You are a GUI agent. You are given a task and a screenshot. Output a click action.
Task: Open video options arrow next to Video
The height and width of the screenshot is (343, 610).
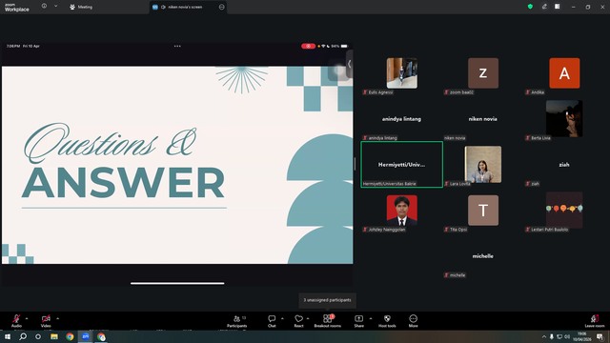57,318
